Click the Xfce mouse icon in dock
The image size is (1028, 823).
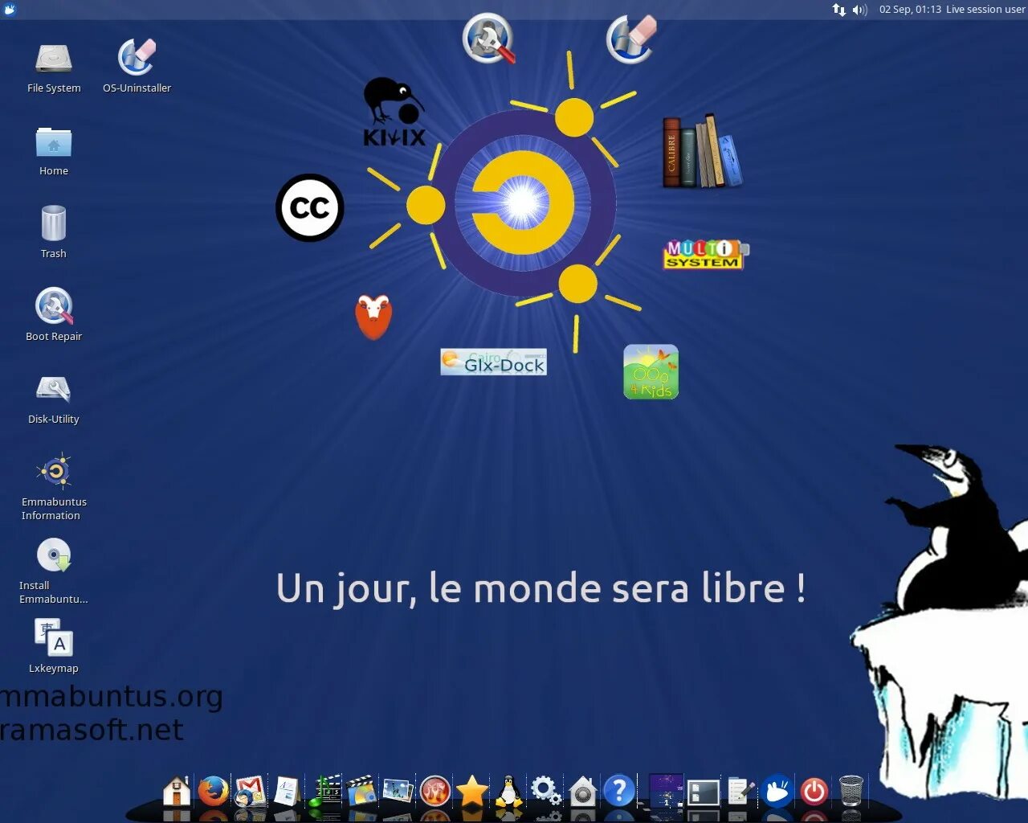[777, 792]
